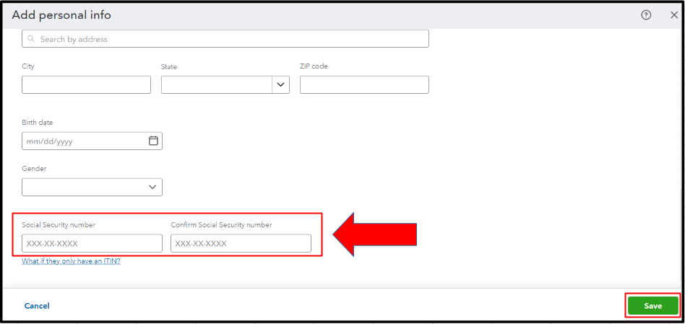Click the 'Birth date' label
Viewport: 685px width, 324px height.
pos(37,123)
